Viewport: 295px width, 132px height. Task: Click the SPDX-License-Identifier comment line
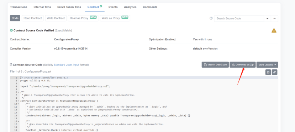click(x=44, y=78)
